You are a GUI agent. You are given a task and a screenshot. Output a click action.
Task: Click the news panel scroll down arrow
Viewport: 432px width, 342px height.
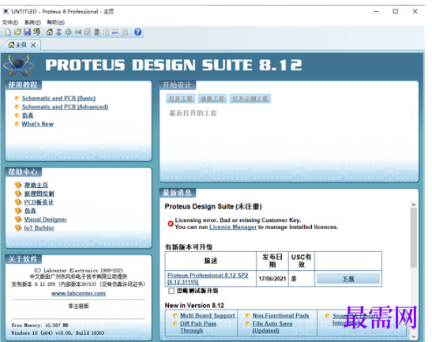[x=414, y=336]
